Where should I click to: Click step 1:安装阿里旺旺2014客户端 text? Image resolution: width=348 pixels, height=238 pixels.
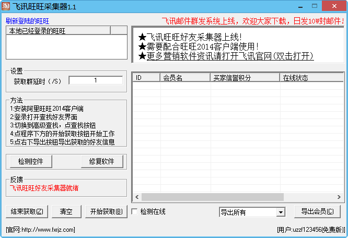47,109
